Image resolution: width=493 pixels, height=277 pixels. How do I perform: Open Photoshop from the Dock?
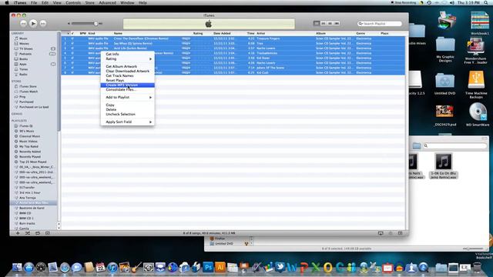click(x=208, y=267)
